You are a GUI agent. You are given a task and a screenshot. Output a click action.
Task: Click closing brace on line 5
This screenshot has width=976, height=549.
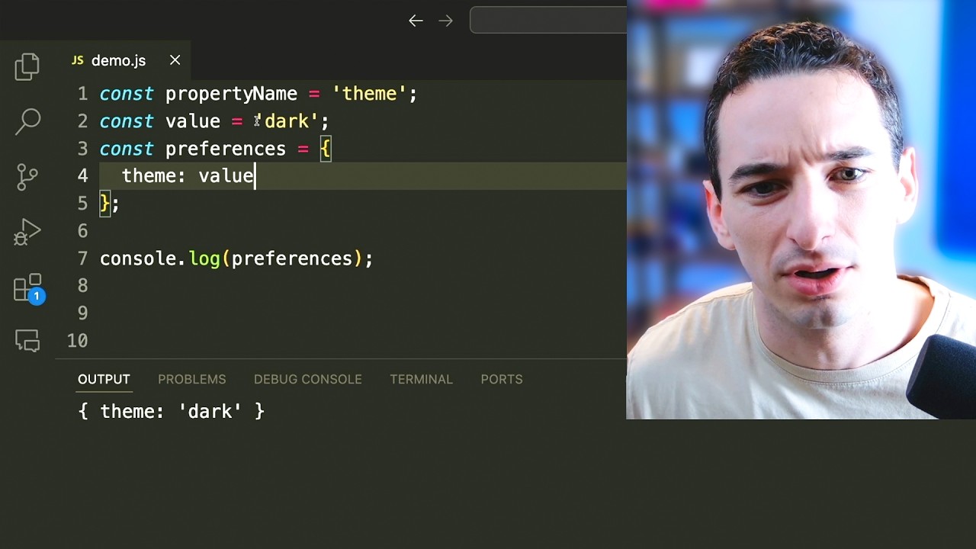(105, 204)
